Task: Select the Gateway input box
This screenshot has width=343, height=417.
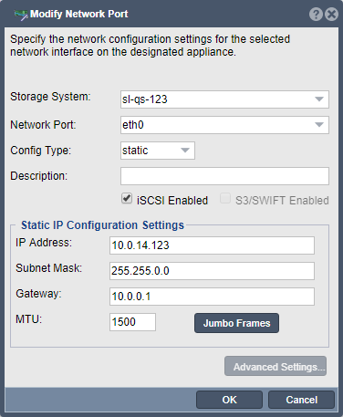Action: point(212,297)
